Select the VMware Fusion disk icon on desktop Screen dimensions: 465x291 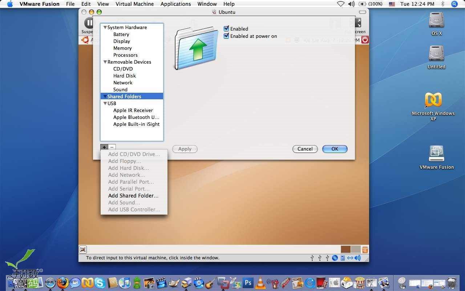436,157
